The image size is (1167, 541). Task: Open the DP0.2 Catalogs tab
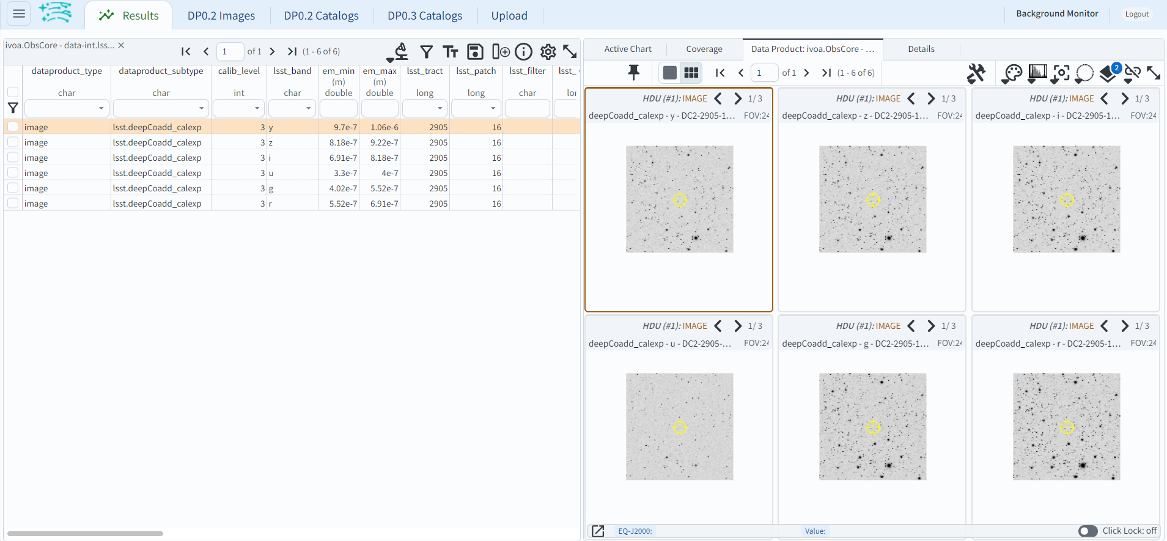pos(322,15)
